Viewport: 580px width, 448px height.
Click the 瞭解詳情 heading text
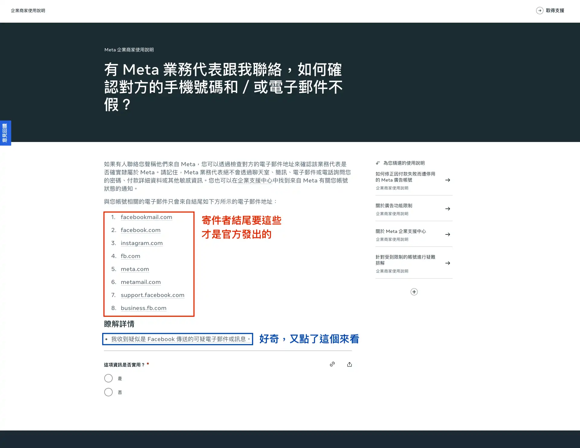tap(119, 324)
